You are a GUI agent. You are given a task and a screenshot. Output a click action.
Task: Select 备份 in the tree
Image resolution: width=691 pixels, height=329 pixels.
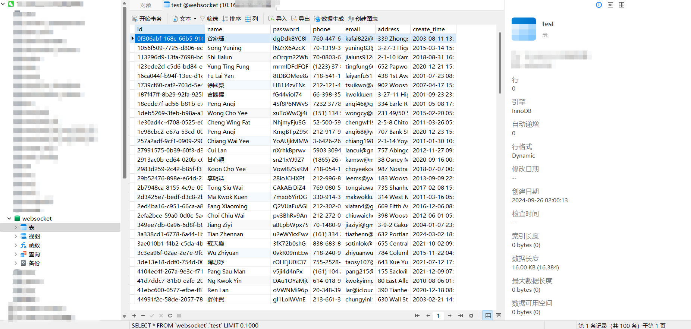[34, 263]
